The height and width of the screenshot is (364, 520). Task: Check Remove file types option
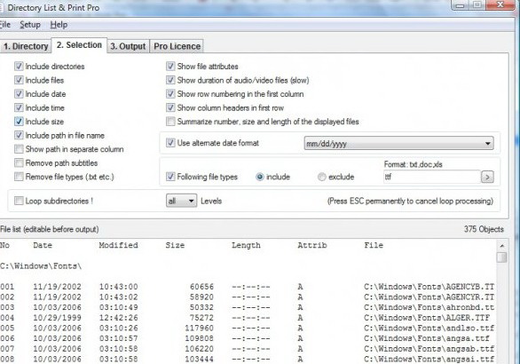[19, 177]
